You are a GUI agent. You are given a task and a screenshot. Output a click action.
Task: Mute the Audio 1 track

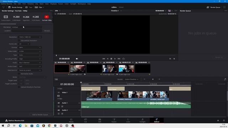tap(62, 106)
